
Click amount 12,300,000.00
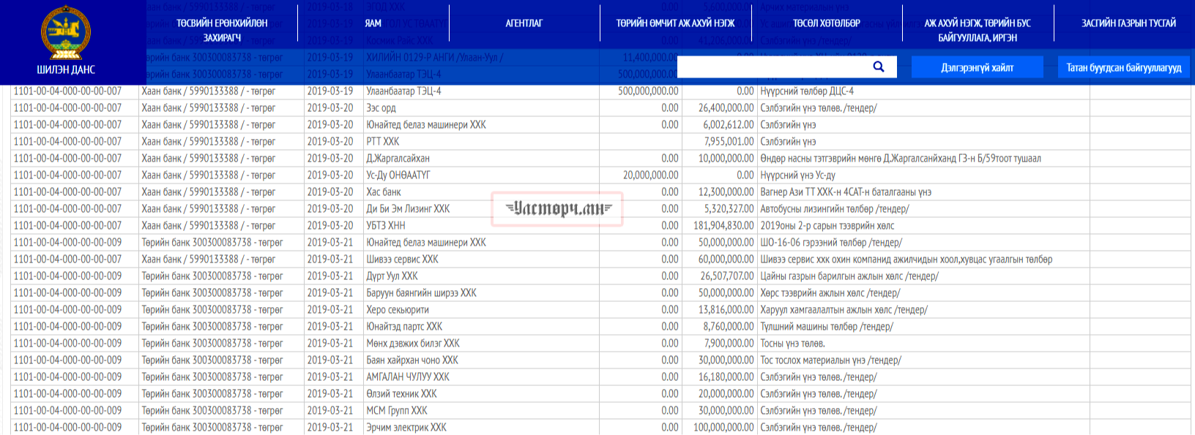click(x=726, y=192)
